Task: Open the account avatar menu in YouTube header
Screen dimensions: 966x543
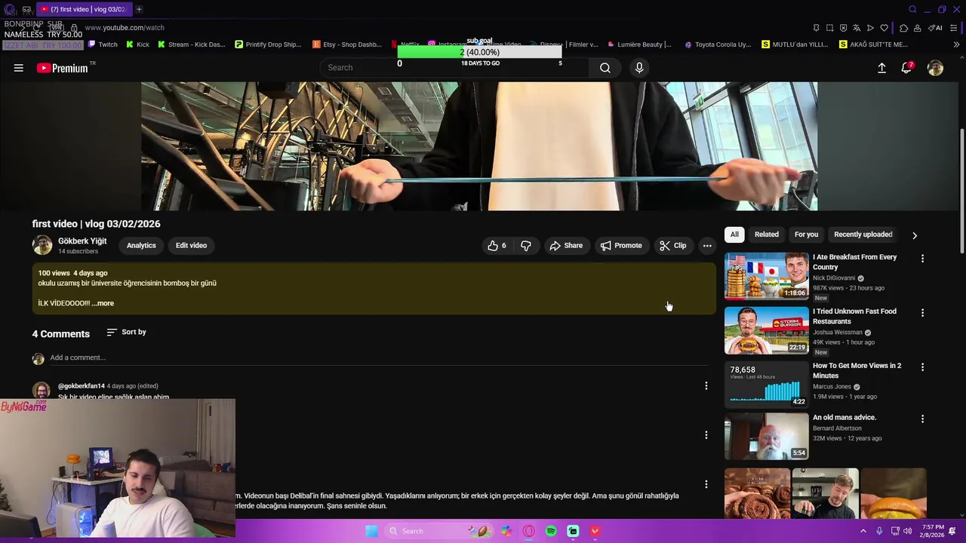Action: click(x=935, y=68)
